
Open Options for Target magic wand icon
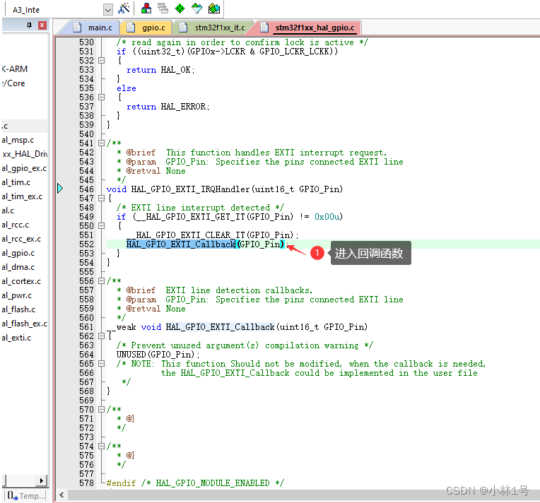tap(124, 8)
